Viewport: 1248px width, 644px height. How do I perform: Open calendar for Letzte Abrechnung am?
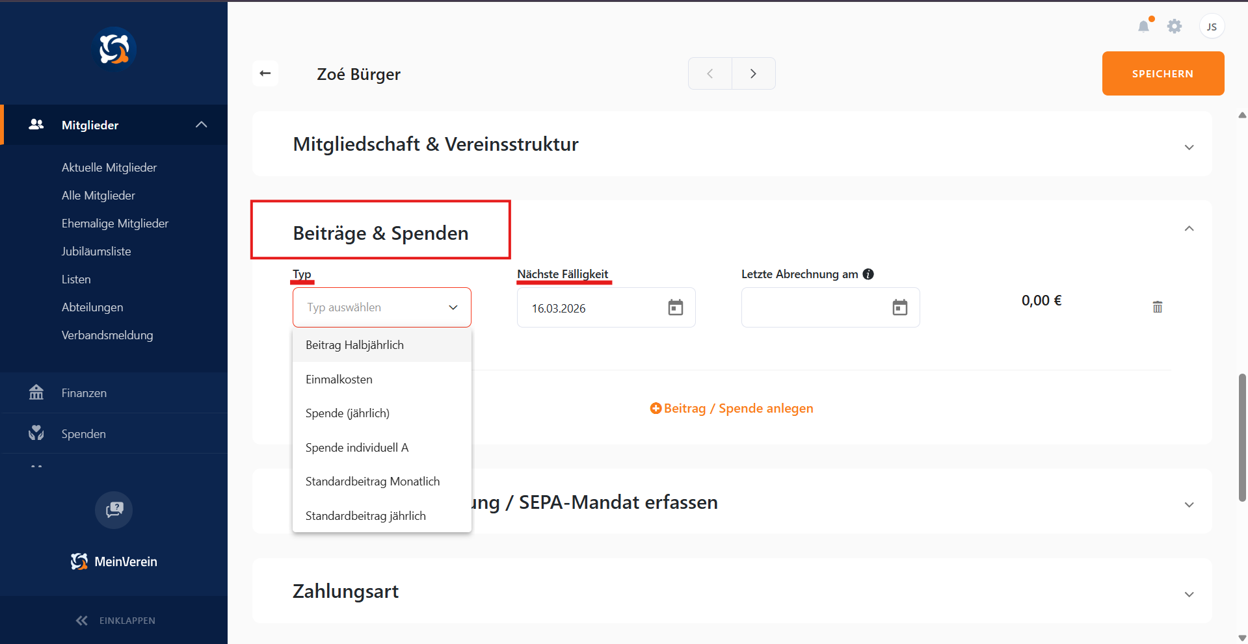[899, 307]
